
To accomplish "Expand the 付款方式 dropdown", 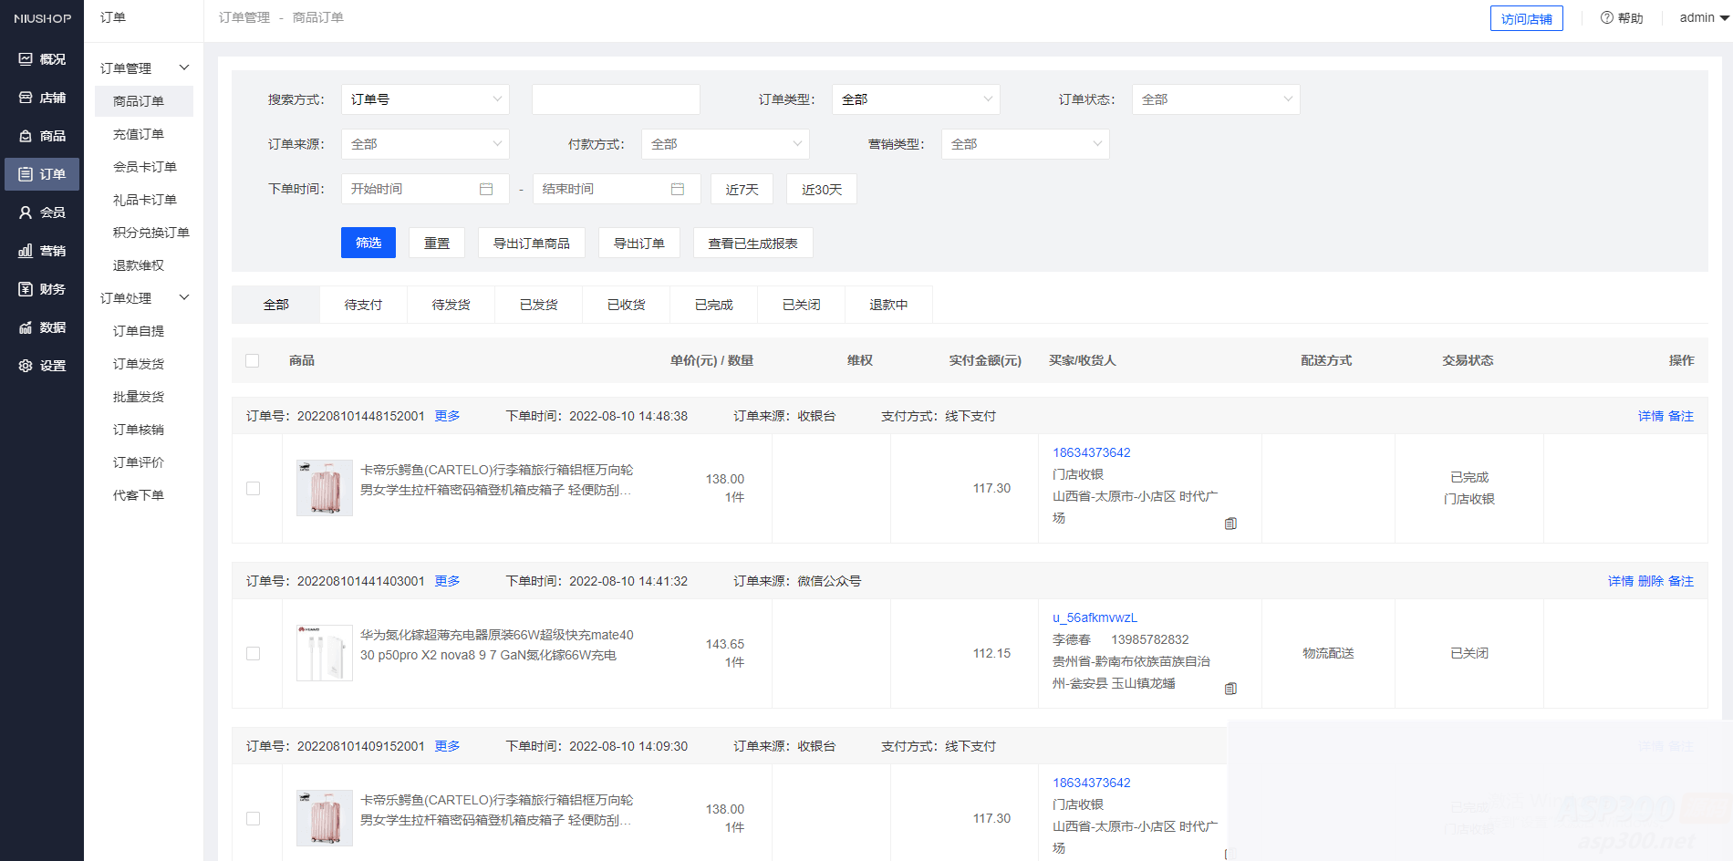I will pyautogui.click(x=725, y=143).
